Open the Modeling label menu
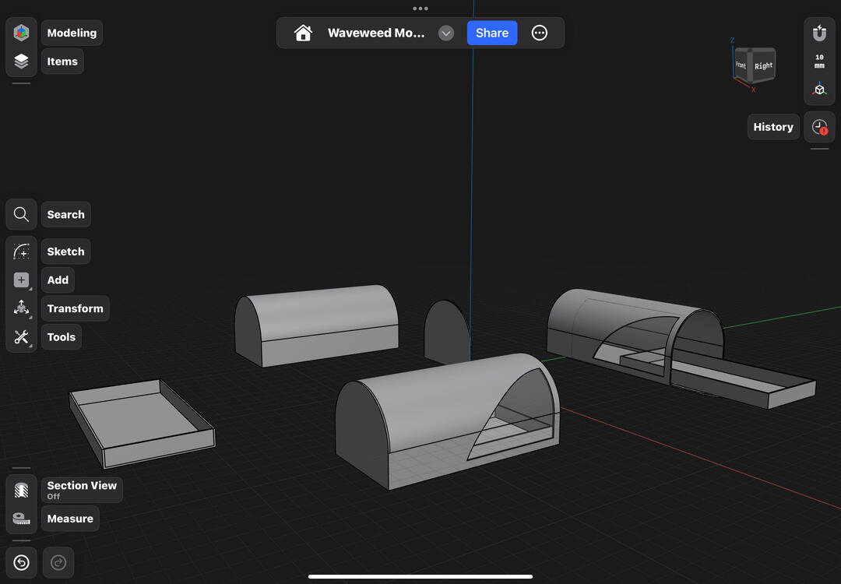Viewport: 841px width, 584px height. tap(72, 33)
